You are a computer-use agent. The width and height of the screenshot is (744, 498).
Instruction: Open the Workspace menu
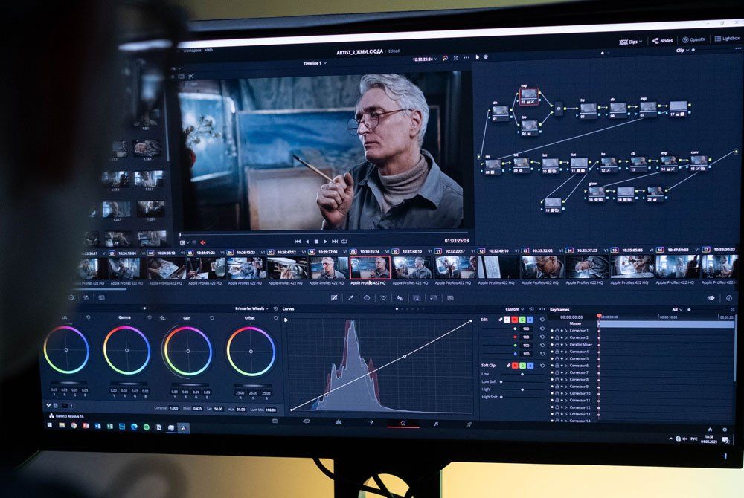pyautogui.click(x=192, y=51)
